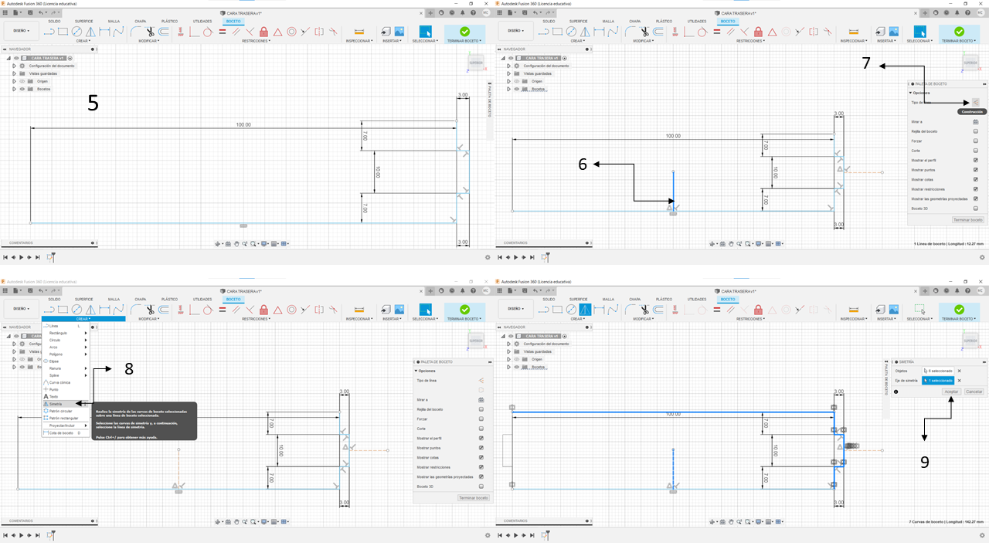Image resolution: width=989 pixels, height=556 pixels.
Task: Switch to the SUPERFICIE tab in the top-left window
Action: (x=84, y=21)
